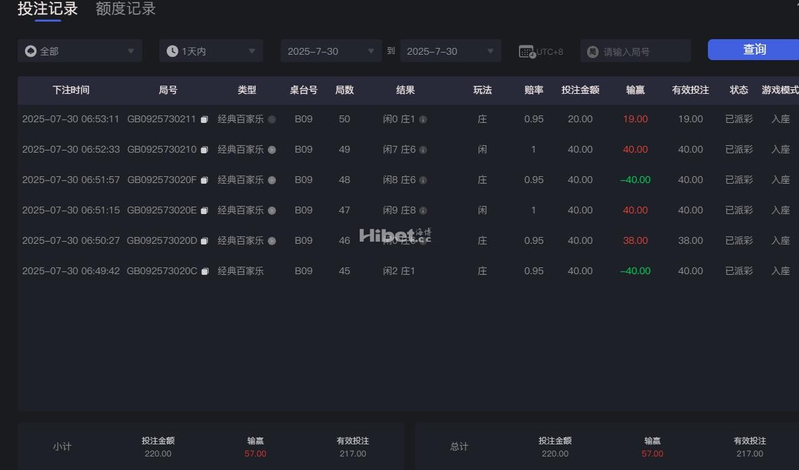This screenshot has width=799, height=470.
Task: Click the 输赢 column header
Action: [x=635, y=90]
